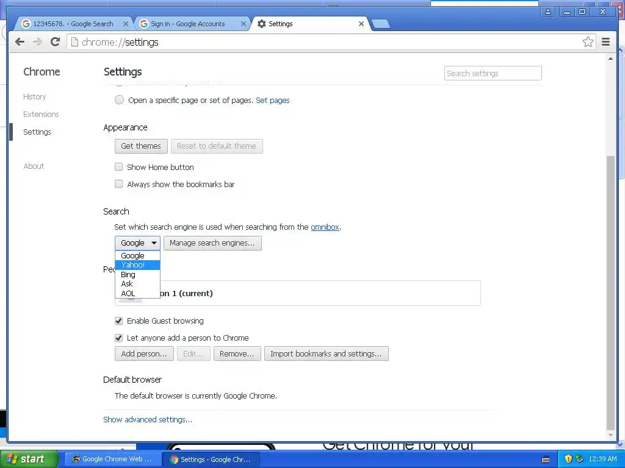Switch to Settings - Google Chrome taskbar item
Screen dimensions: 625x468
point(211,459)
